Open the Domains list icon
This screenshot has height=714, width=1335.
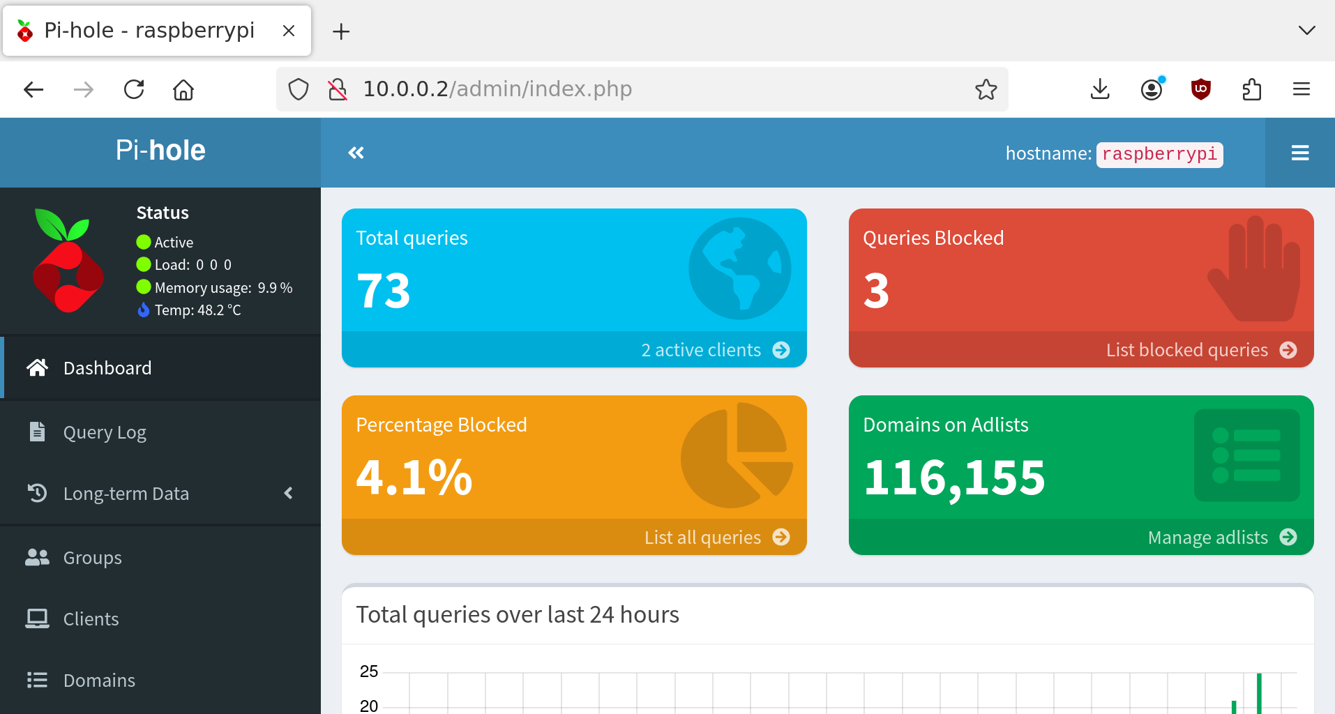(x=37, y=680)
